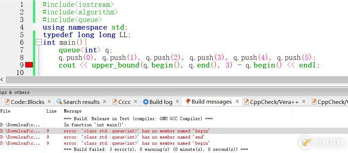
Task: Open the first CppCheck/Vera++ tab
Action: point(274,102)
